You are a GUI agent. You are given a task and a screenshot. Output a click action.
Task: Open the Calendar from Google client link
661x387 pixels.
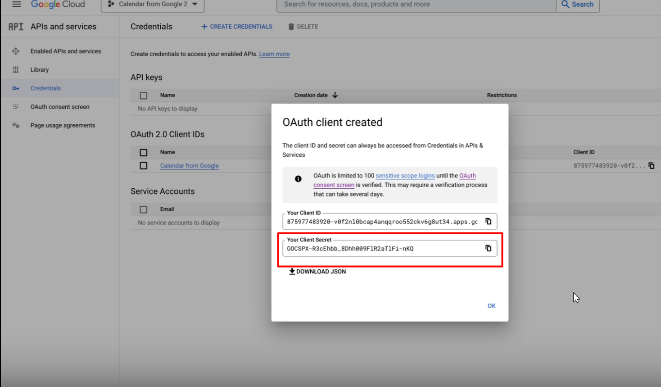pos(190,166)
